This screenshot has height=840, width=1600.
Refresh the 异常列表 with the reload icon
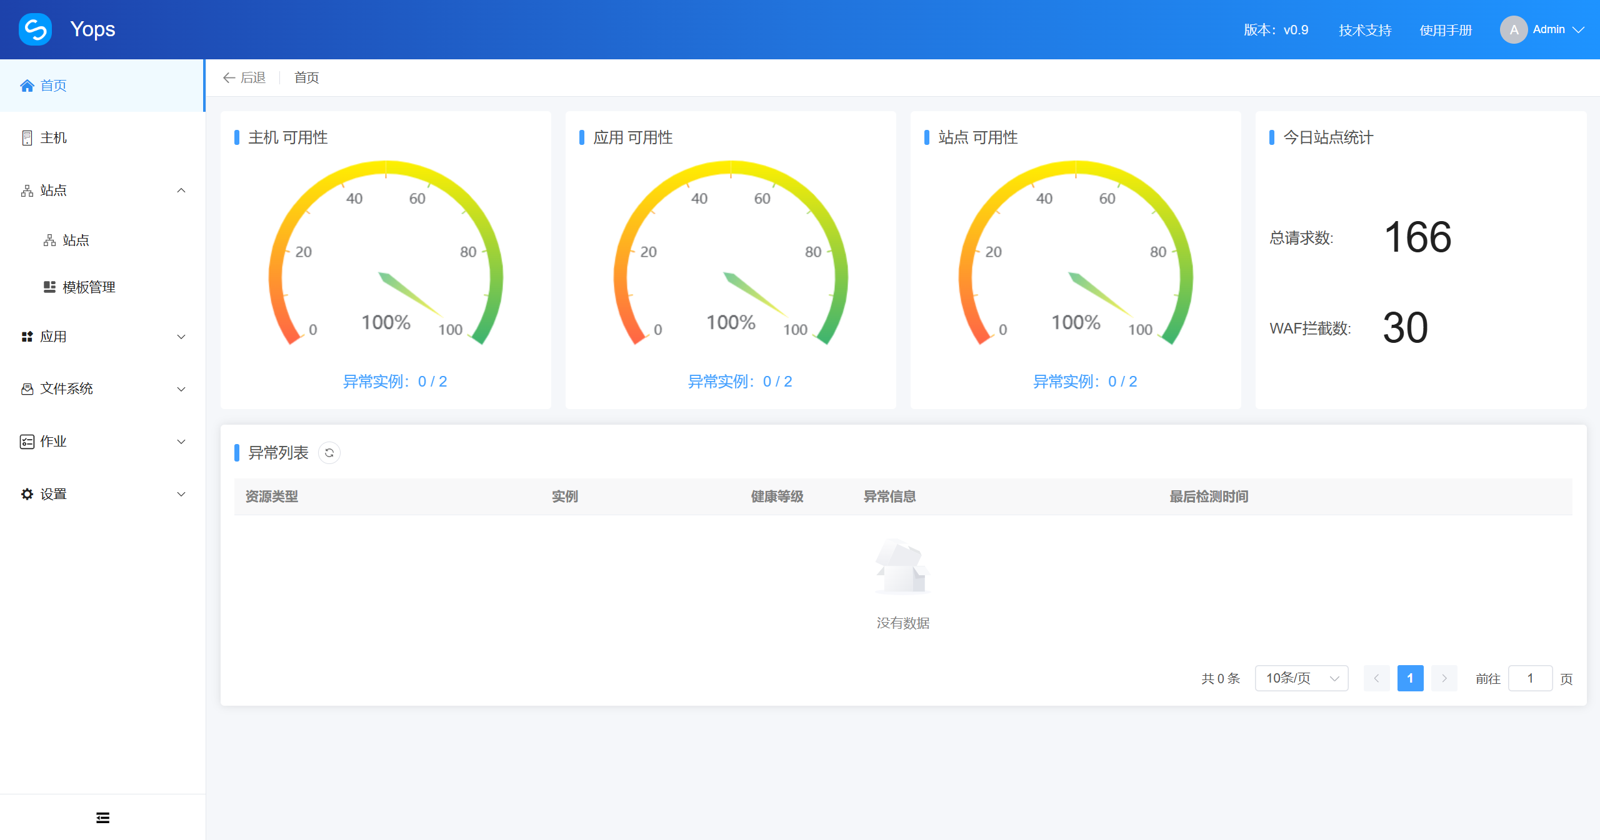(x=329, y=453)
